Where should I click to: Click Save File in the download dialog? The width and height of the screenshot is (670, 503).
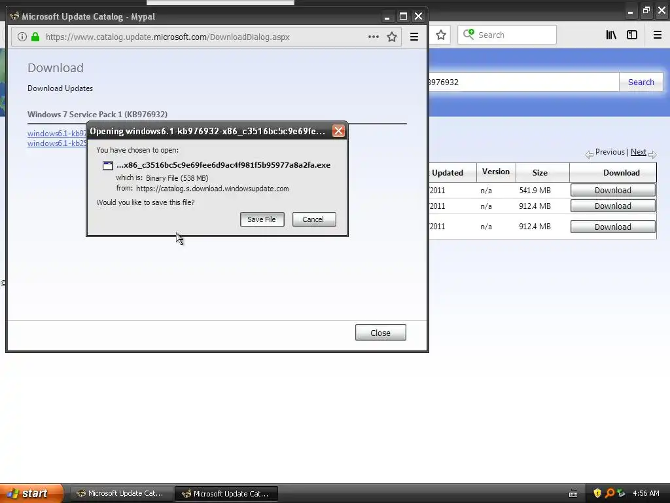(262, 219)
